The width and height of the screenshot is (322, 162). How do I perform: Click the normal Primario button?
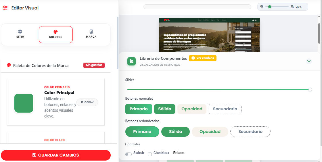[139, 109]
